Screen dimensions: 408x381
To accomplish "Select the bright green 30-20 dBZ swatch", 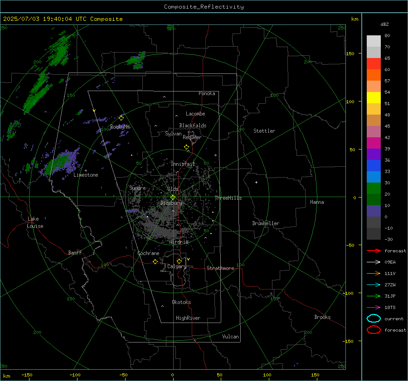I will (x=374, y=188).
